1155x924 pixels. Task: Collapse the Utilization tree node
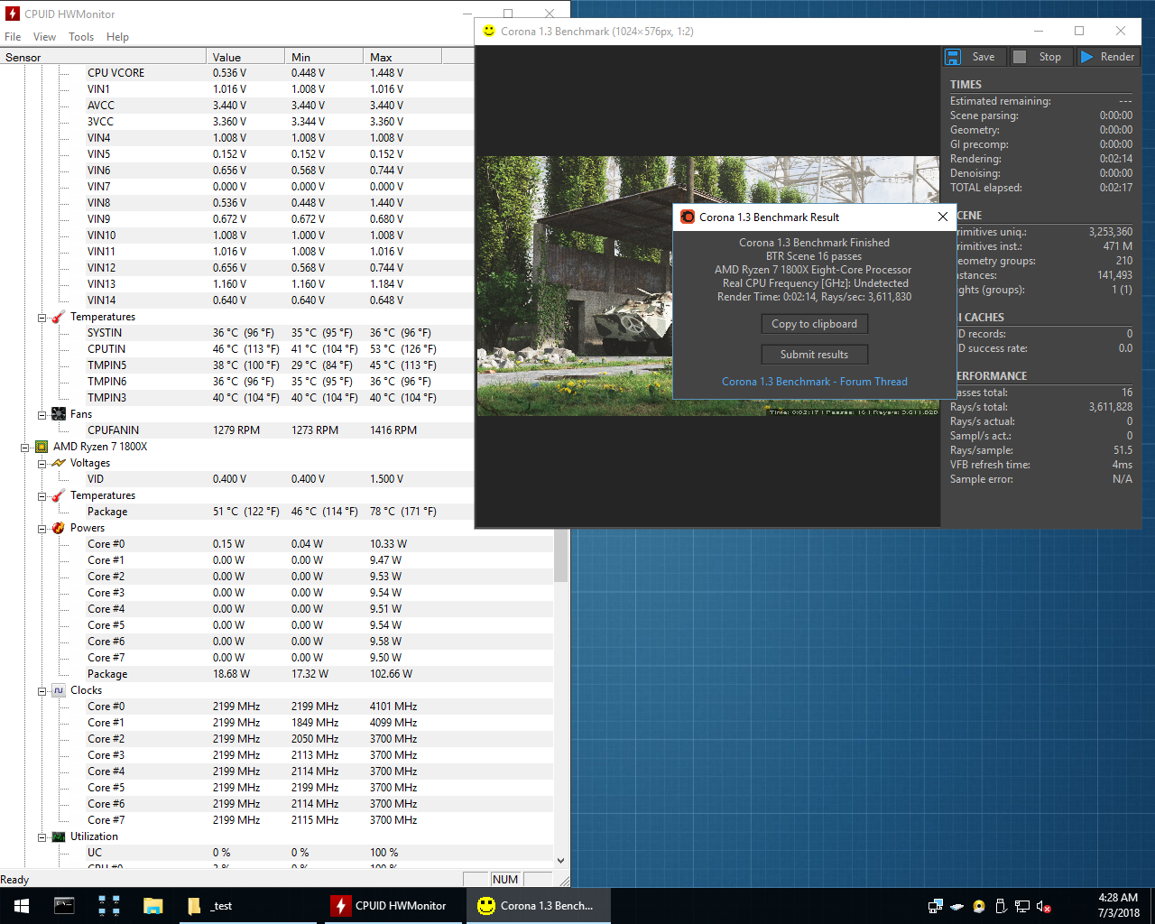[x=42, y=836]
